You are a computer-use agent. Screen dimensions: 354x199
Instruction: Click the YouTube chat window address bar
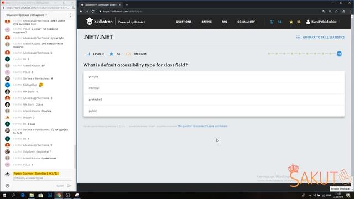[x=37, y=8]
